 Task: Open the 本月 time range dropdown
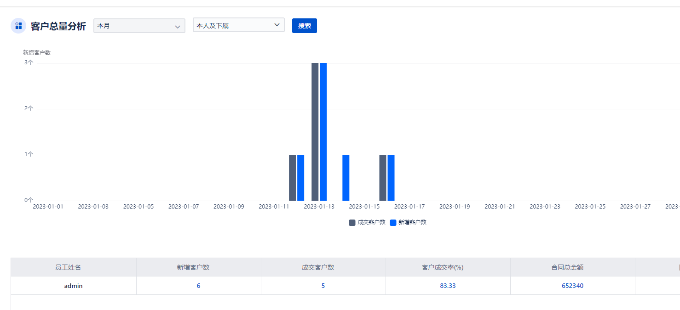[x=139, y=26]
